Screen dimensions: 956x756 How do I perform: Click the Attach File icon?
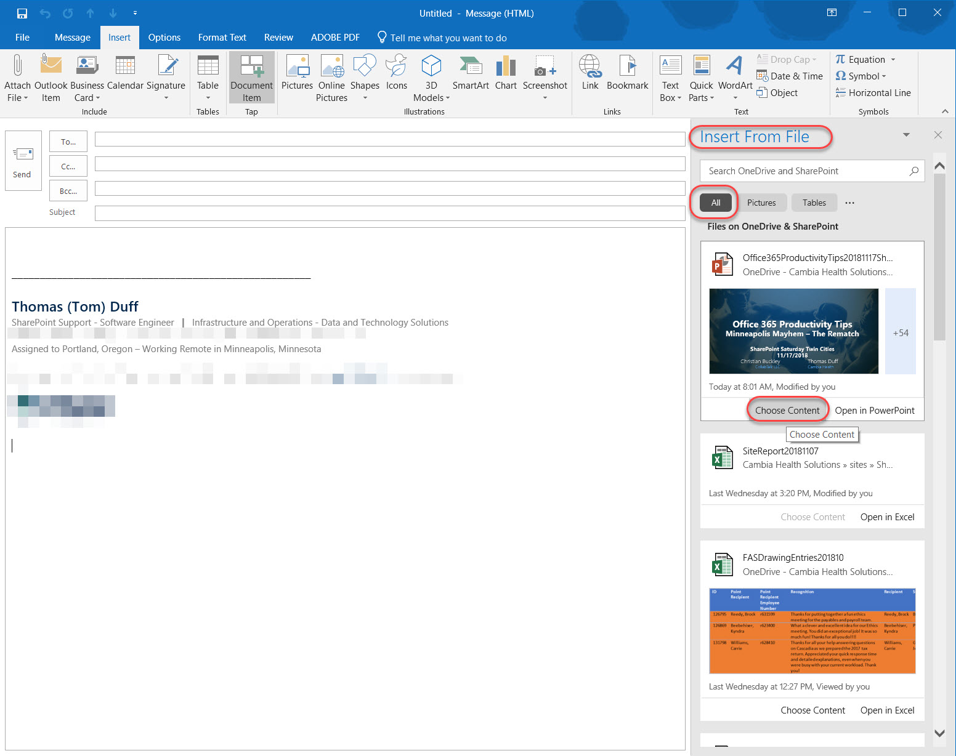[x=17, y=66]
